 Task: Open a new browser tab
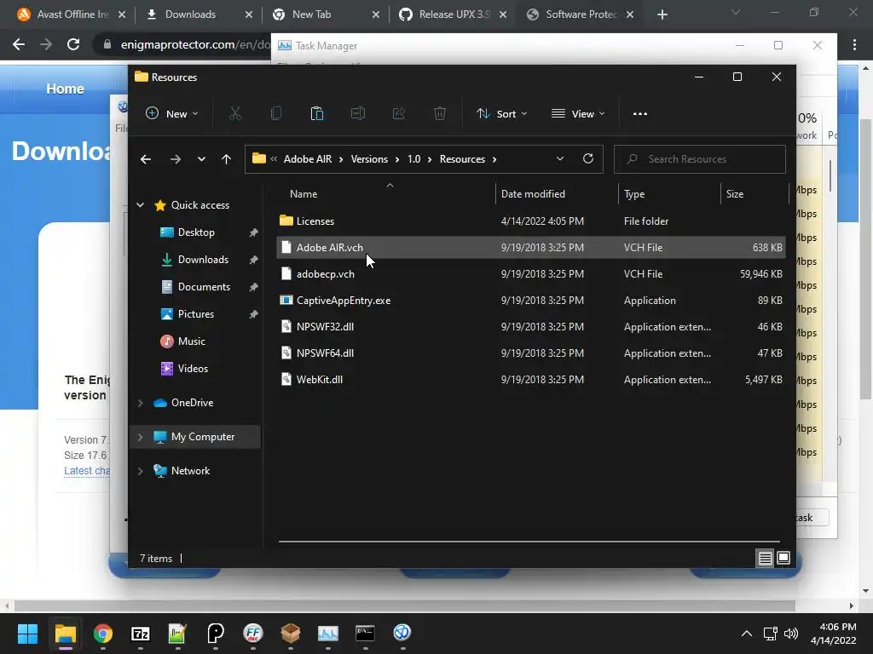click(x=662, y=14)
